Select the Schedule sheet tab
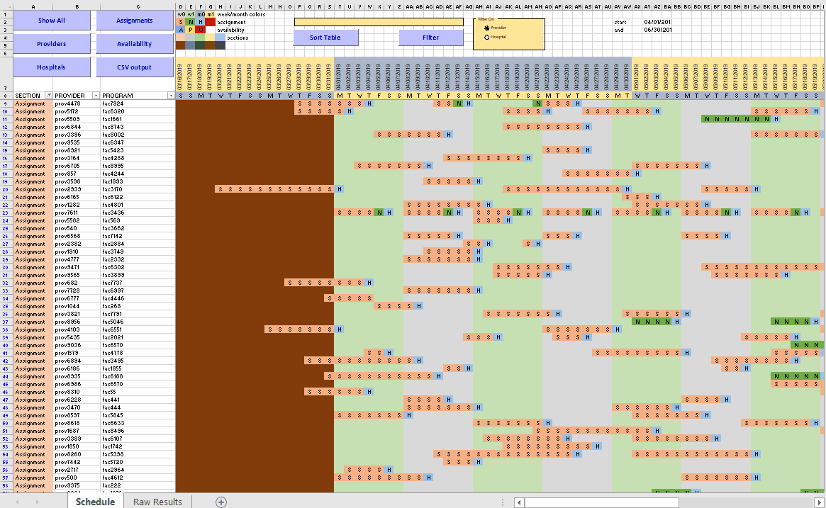 pos(95,502)
